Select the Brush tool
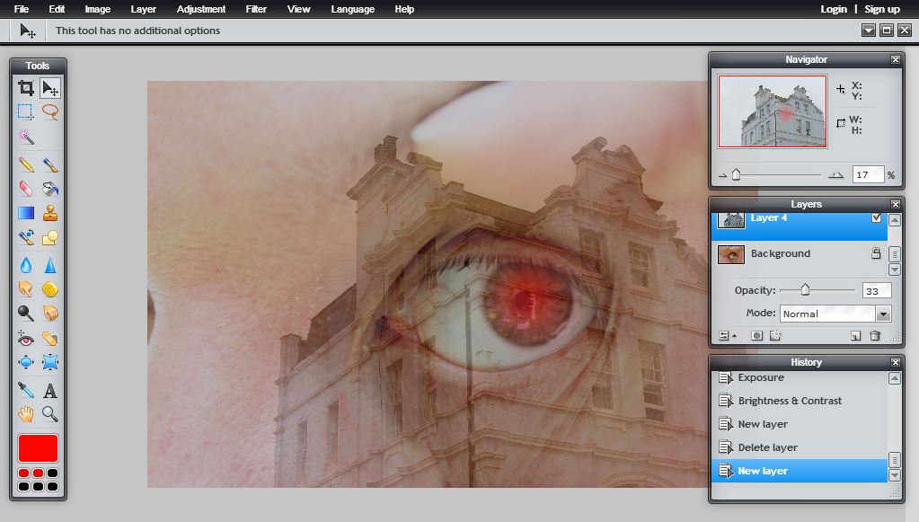This screenshot has width=919, height=522. [x=50, y=164]
